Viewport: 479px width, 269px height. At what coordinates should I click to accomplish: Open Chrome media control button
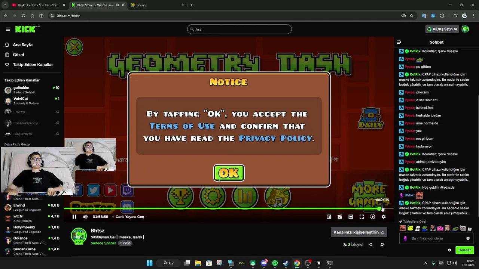pyautogui.click(x=455, y=16)
